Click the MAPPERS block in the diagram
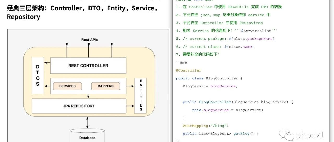Viewport: 334px width, 142px height. (x=105, y=86)
